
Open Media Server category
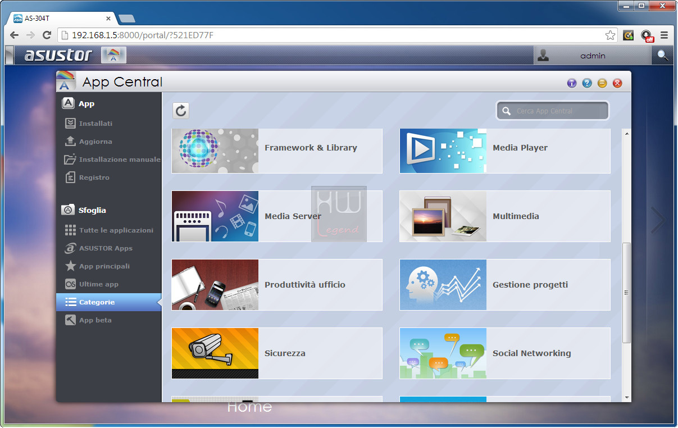point(277,216)
